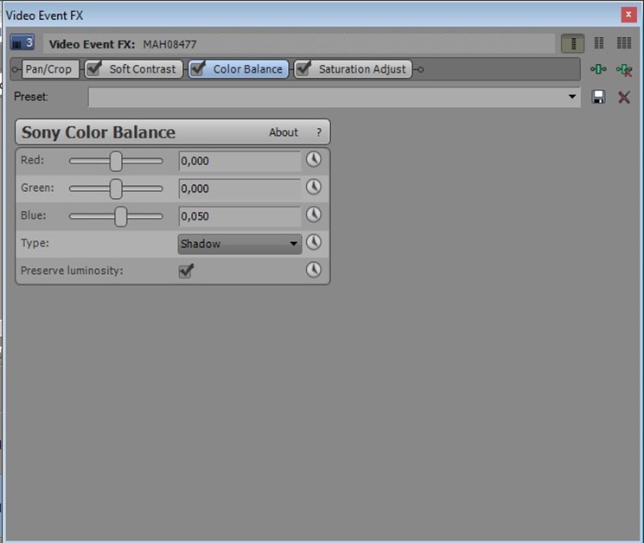Delete the preset with red X icon
644x543 pixels.
[x=624, y=98]
